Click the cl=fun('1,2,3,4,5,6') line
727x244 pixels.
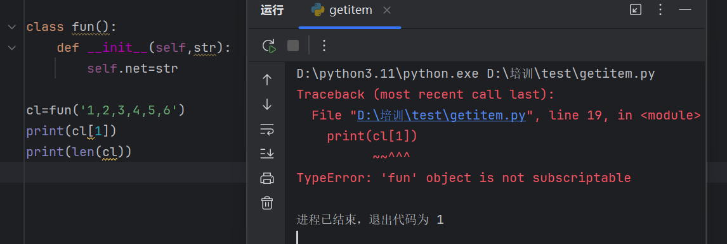pyautogui.click(x=106, y=111)
